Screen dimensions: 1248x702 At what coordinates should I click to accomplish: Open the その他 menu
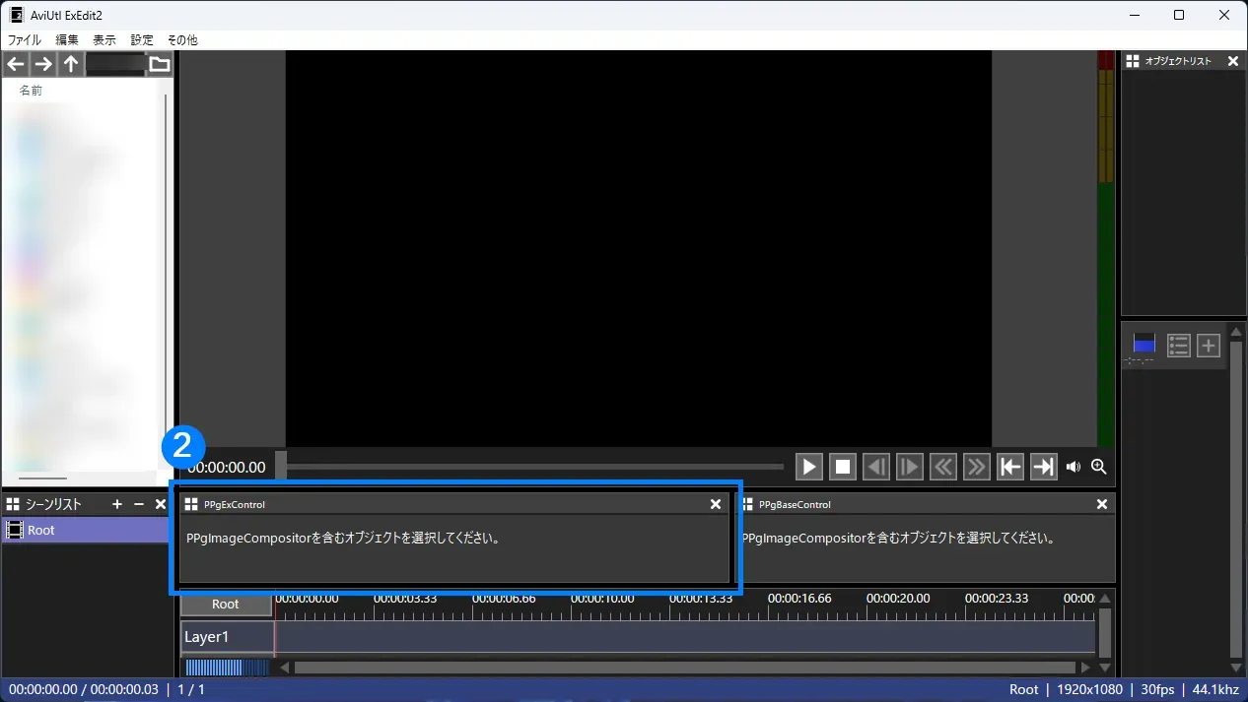click(182, 40)
